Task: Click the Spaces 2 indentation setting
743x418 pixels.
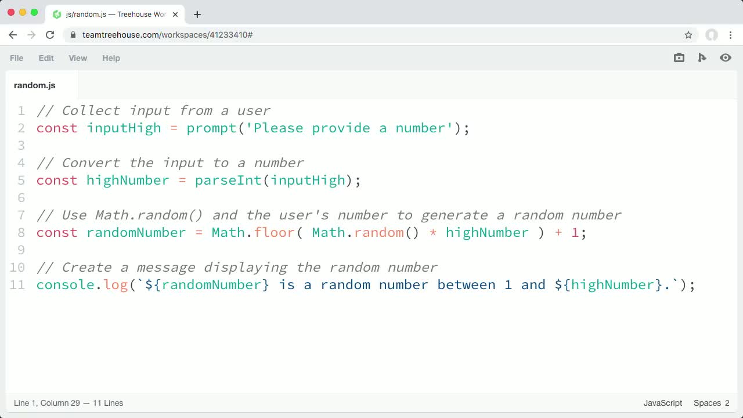Action: coord(711,403)
